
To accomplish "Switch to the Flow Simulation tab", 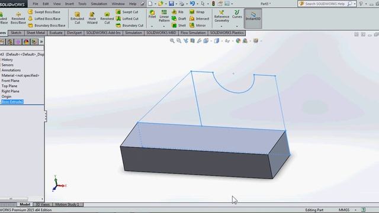I will pos(193,33).
